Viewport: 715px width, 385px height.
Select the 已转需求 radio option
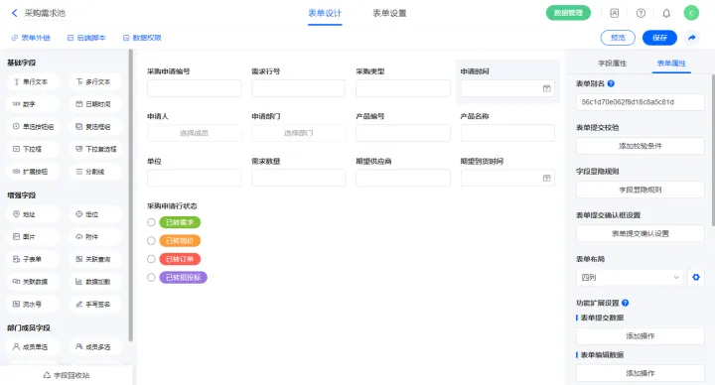coord(151,222)
